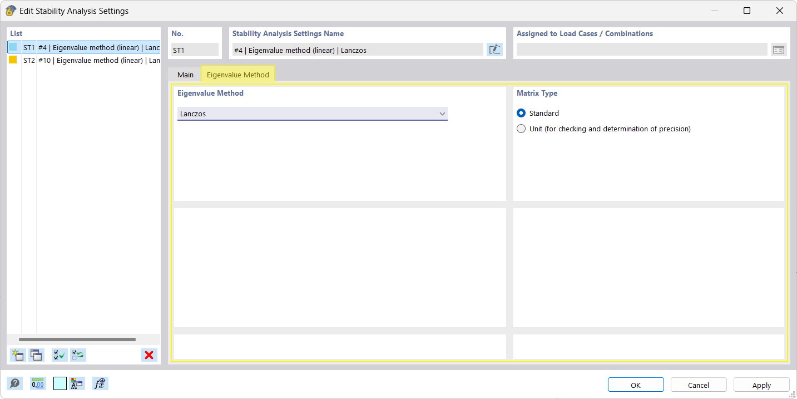Switch to the Main tab
Image resolution: width=797 pixels, height=399 pixels.
(x=185, y=75)
